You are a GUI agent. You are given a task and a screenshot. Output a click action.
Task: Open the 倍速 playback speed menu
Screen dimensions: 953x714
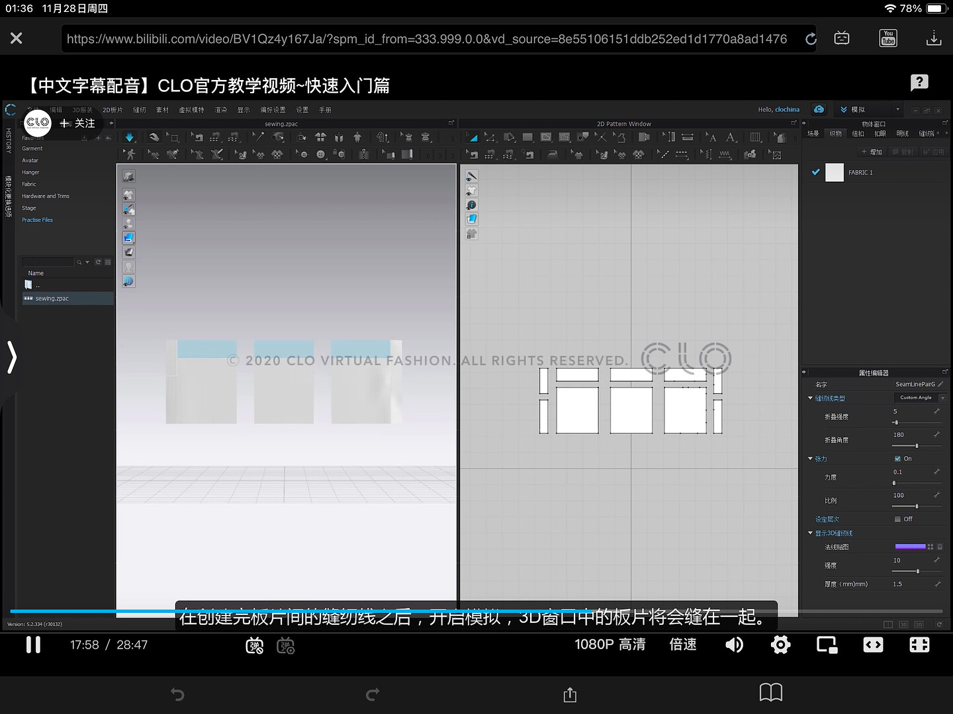[683, 645]
